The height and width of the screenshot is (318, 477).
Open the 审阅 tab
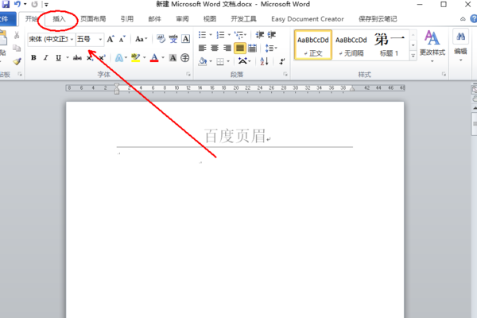[x=182, y=19]
